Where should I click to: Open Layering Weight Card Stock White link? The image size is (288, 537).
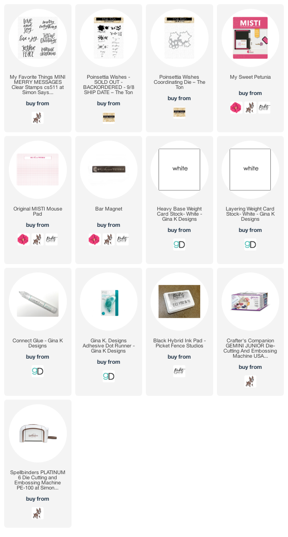click(x=250, y=214)
